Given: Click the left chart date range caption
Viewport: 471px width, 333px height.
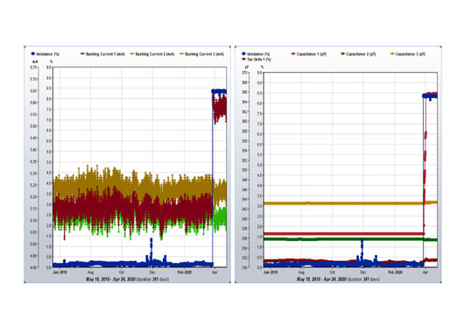Looking at the screenshot, I should tap(127, 280).
